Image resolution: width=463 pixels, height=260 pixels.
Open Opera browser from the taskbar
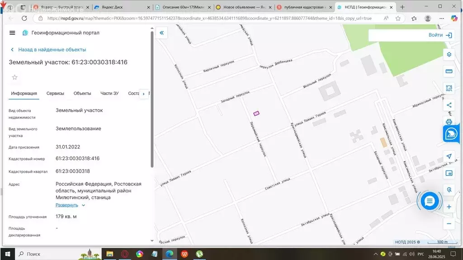pos(125,254)
